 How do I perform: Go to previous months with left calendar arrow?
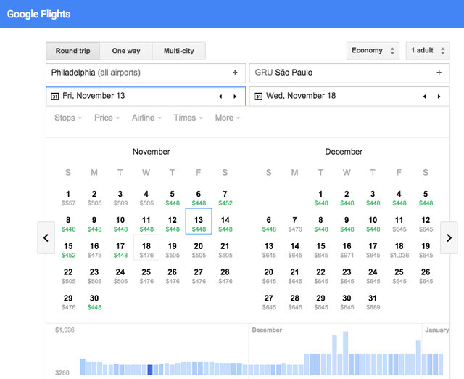[46, 237]
